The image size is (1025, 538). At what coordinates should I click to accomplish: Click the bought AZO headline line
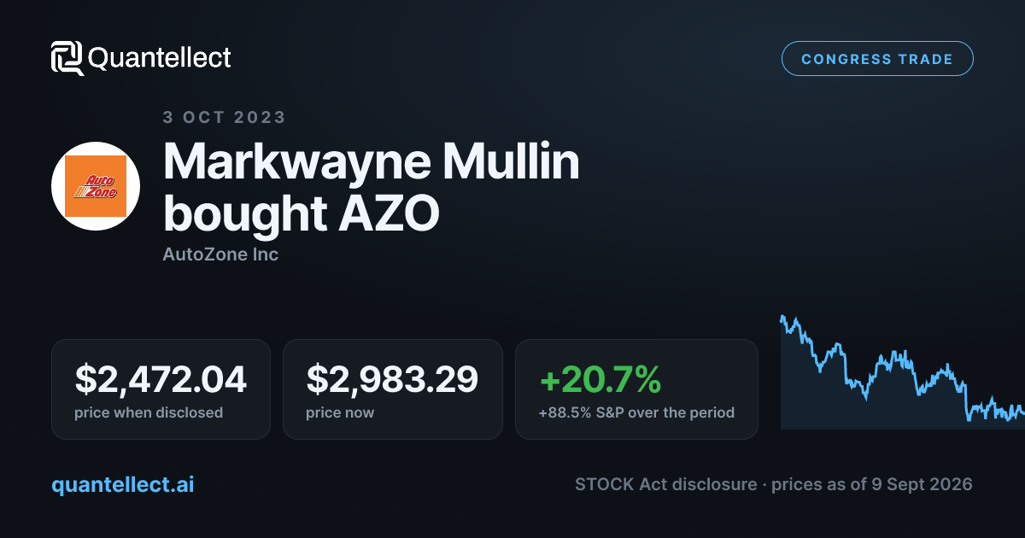301,213
